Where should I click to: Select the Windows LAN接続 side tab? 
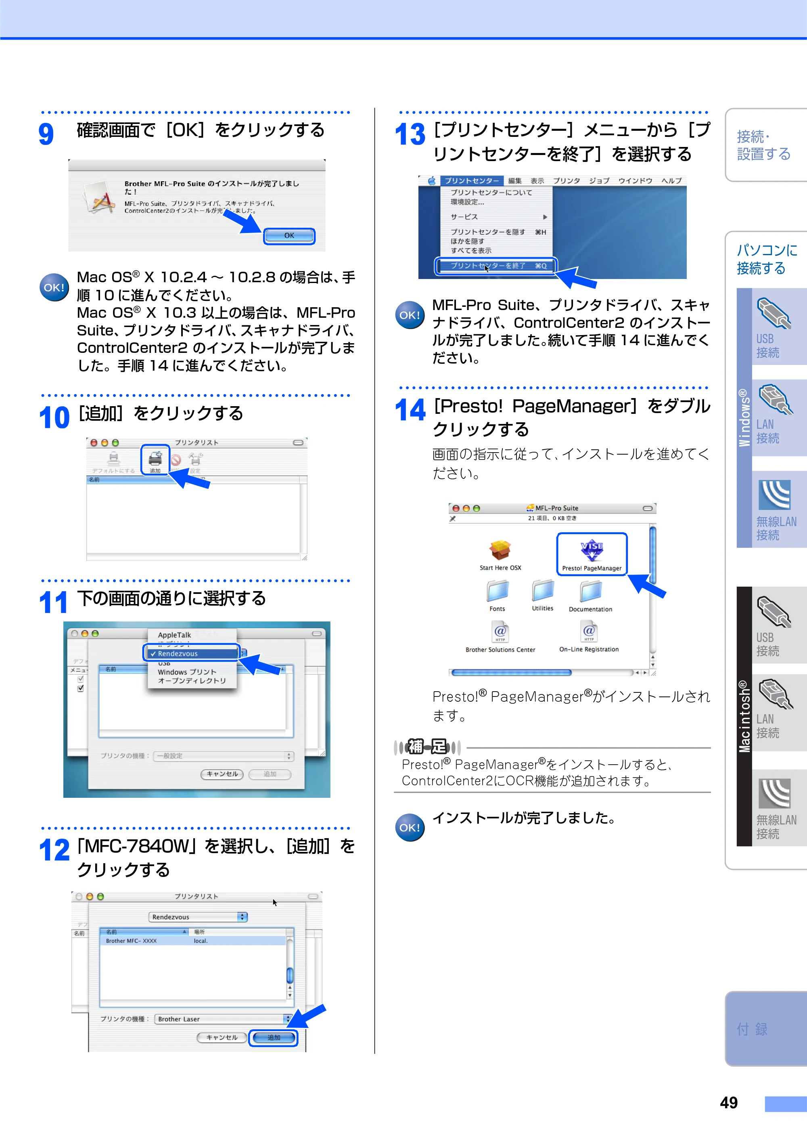pos(779,417)
